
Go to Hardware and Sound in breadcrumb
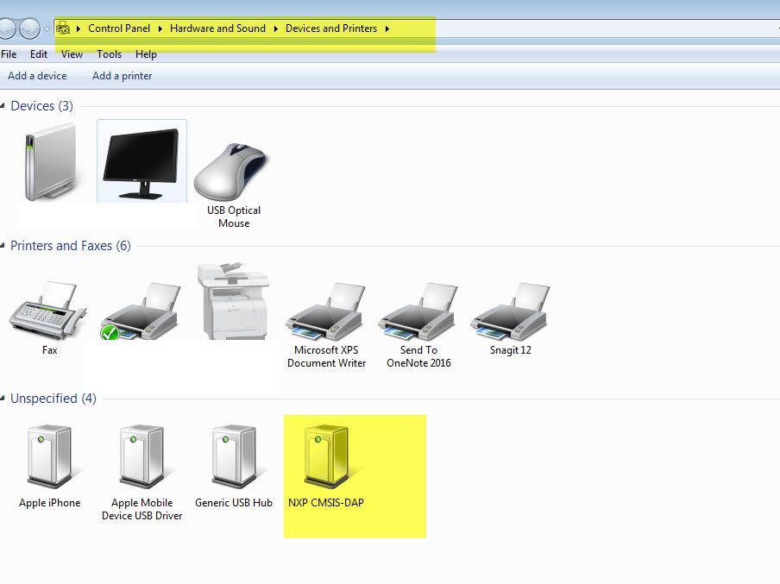(x=217, y=28)
